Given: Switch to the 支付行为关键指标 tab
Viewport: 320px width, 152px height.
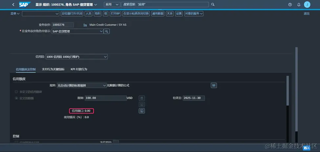Looking at the screenshot, I should 53,69.
